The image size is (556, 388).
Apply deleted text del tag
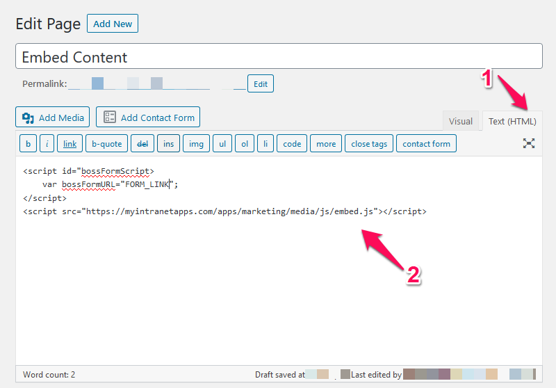pyautogui.click(x=142, y=144)
